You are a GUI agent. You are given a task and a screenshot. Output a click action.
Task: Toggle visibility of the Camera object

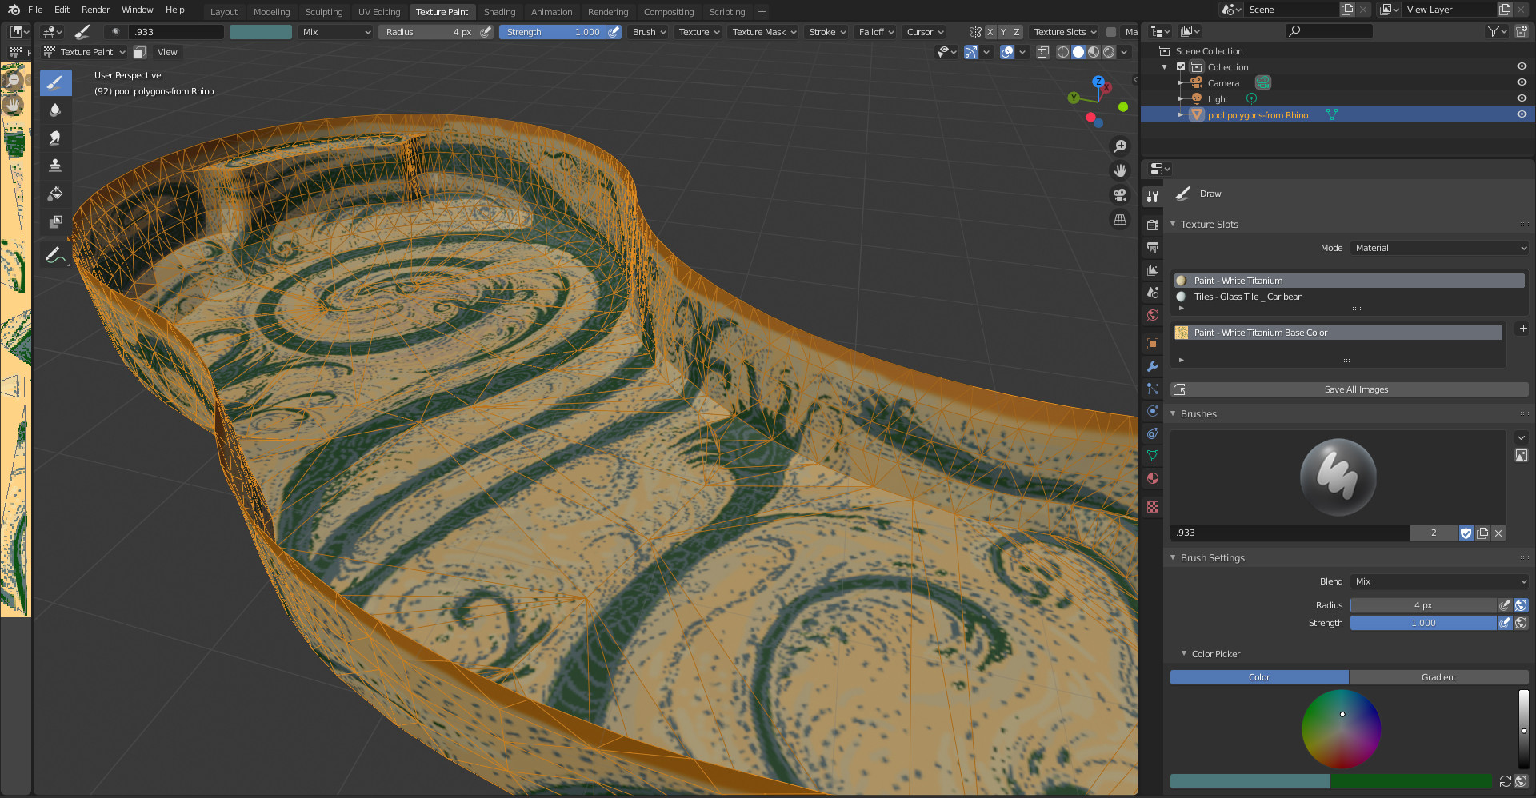coord(1521,82)
